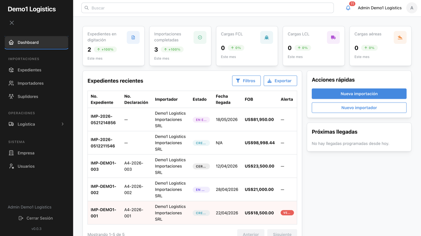Click the Expedientes box icon
This screenshot has height=236, width=421.
click(x=11, y=70)
